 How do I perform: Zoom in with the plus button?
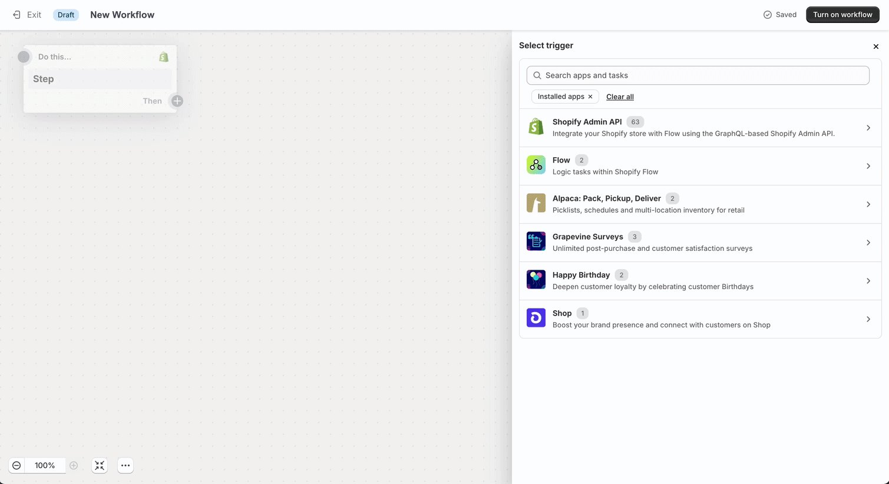tap(74, 466)
